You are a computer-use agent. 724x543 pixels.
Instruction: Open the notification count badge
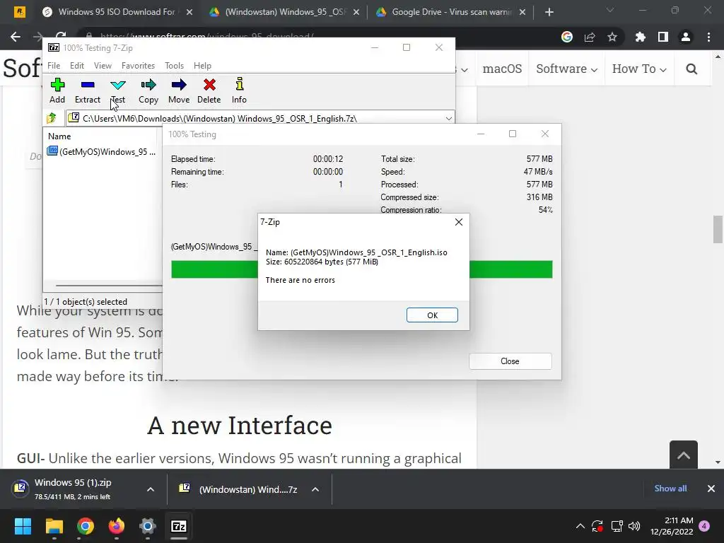pyautogui.click(x=704, y=526)
